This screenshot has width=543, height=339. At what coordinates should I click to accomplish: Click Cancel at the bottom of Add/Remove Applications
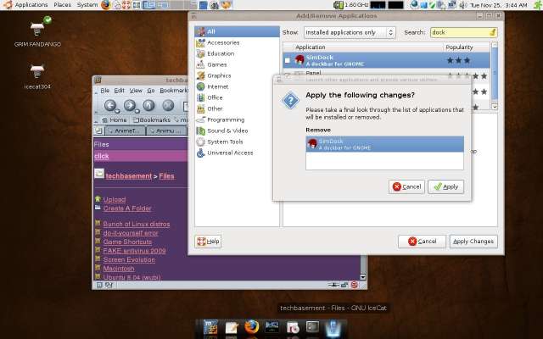(x=422, y=242)
